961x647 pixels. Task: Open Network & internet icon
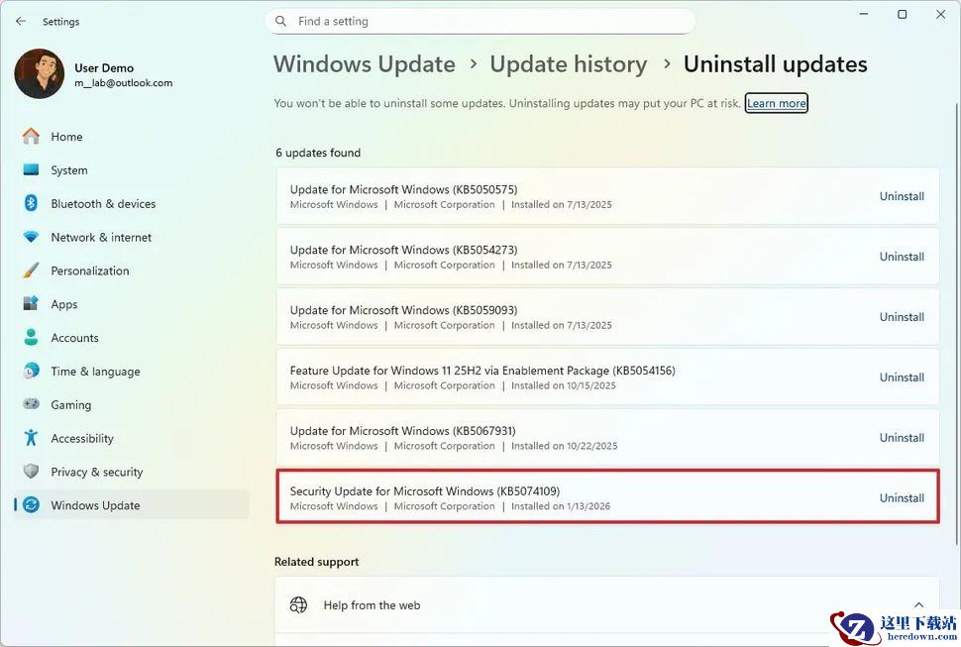[32, 238]
